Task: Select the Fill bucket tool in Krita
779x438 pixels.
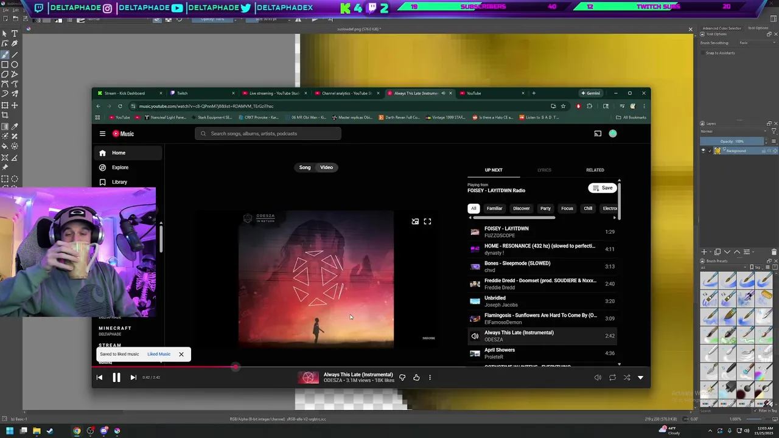Action: (5, 146)
